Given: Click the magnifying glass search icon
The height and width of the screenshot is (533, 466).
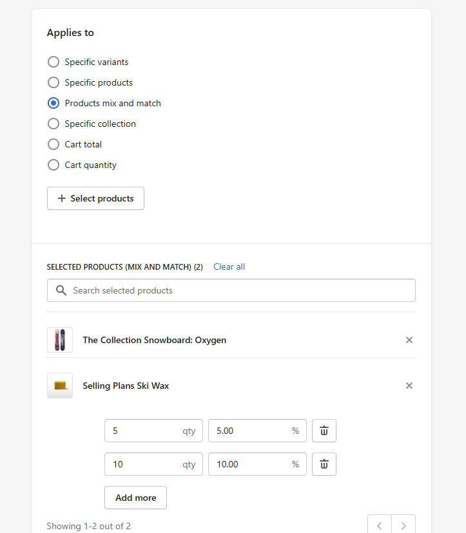Looking at the screenshot, I should (x=61, y=290).
